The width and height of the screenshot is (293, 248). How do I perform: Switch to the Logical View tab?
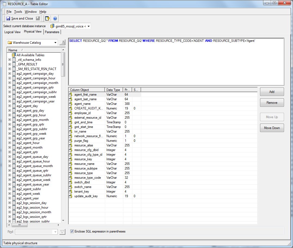tap(13, 32)
